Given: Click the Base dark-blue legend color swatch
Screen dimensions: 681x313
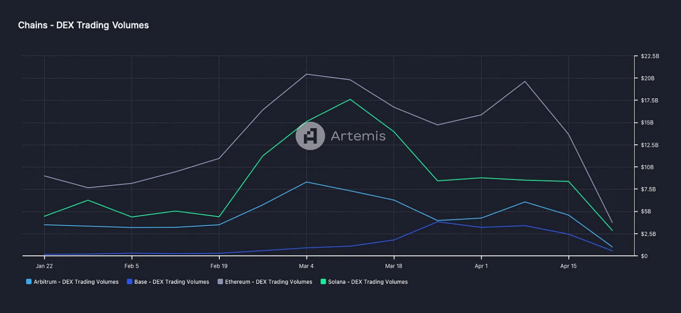Looking at the screenshot, I should pyautogui.click(x=129, y=282).
